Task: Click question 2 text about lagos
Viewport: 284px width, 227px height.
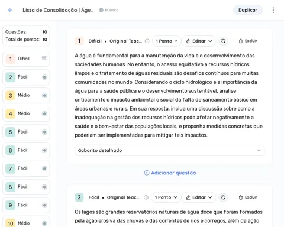Action: pyautogui.click(x=169, y=216)
